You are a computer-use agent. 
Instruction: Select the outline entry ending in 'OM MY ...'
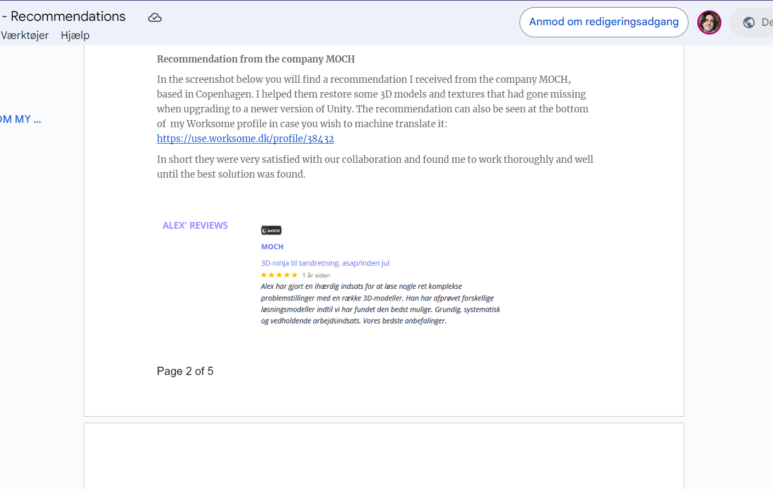click(x=20, y=120)
